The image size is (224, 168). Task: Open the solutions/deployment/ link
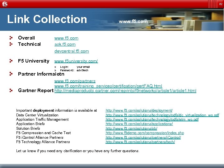tap(139, 110)
